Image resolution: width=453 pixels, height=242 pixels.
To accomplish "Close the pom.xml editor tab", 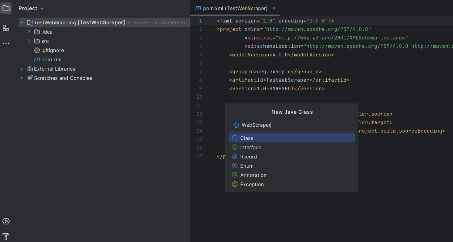I will (x=274, y=8).
